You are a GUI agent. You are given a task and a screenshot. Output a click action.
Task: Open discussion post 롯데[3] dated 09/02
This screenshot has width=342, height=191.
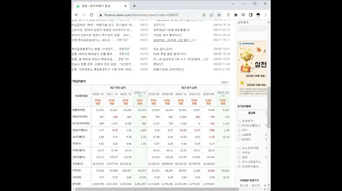click(158, 64)
